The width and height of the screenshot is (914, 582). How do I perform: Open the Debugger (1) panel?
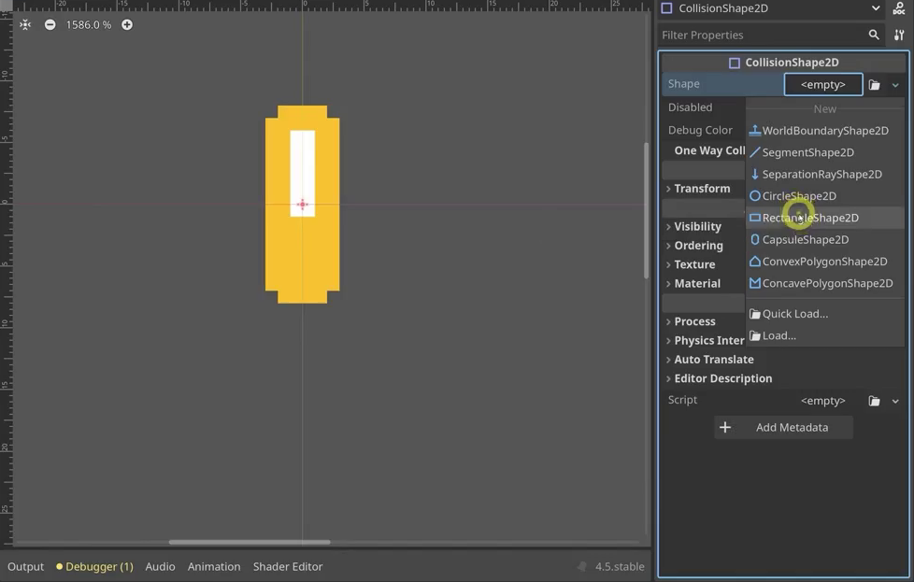pos(94,567)
